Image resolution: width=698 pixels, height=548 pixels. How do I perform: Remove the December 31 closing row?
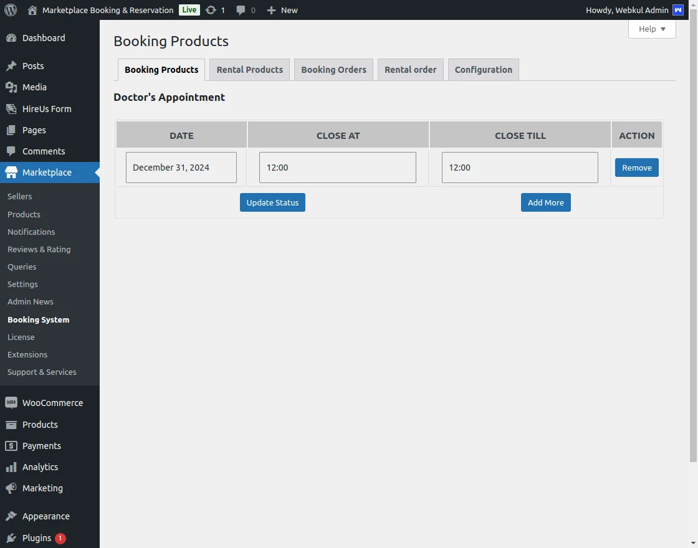pyautogui.click(x=636, y=168)
